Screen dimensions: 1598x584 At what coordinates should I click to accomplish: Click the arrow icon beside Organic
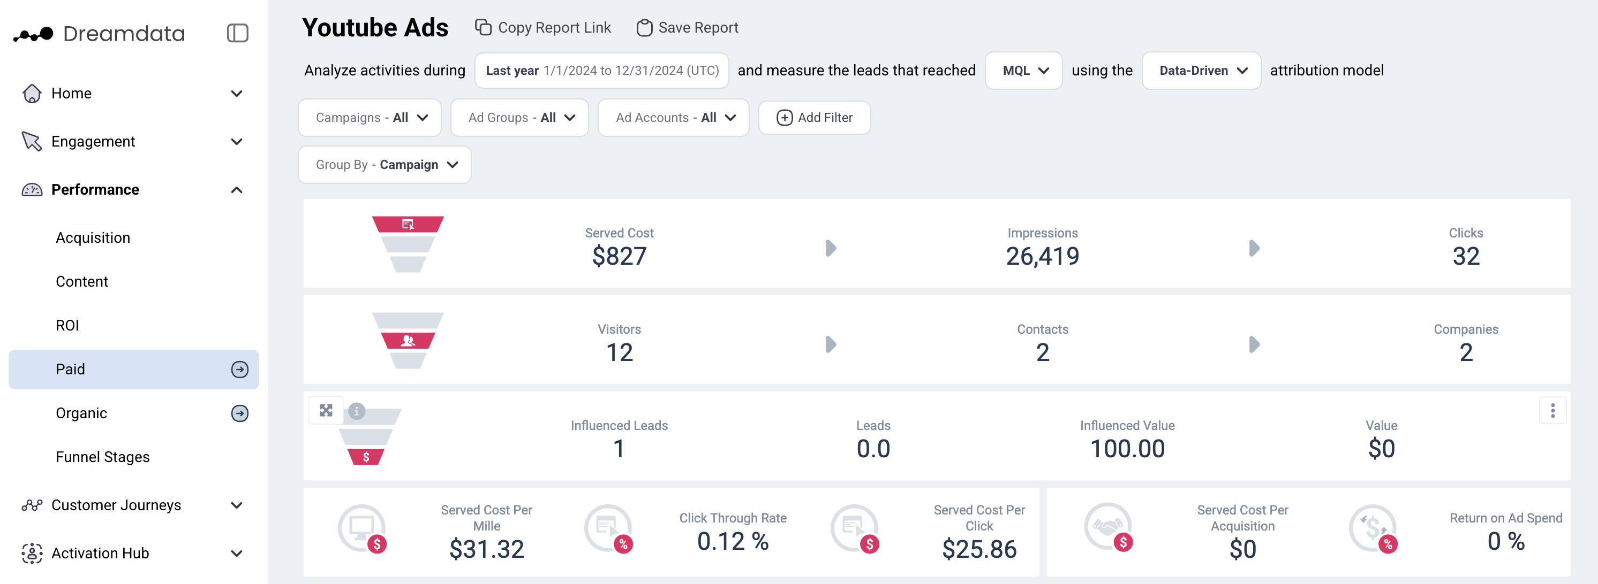(239, 413)
